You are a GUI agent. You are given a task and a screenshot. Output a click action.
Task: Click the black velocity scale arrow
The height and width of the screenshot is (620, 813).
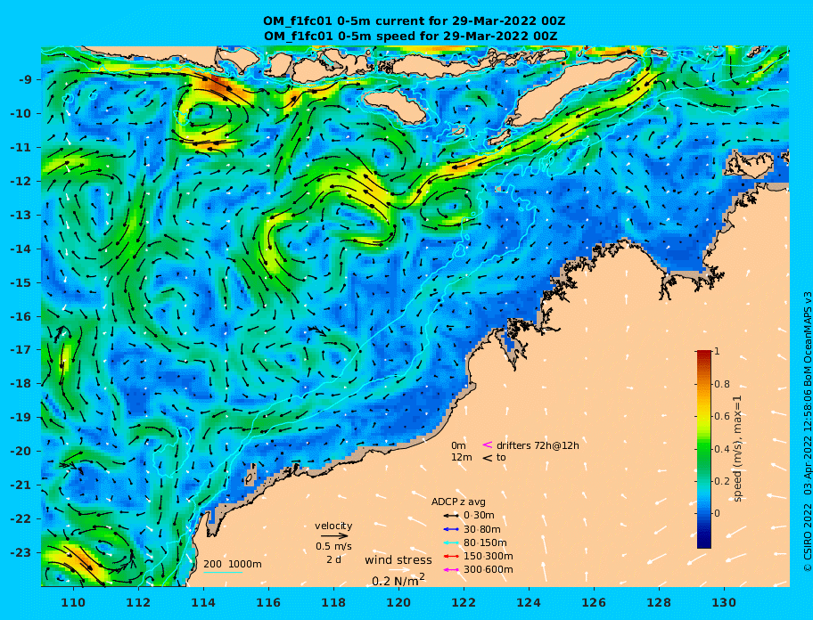pos(334,536)
